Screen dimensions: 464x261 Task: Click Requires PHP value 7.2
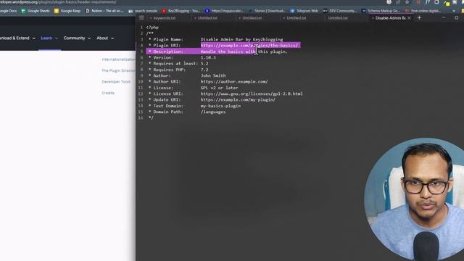click(x=204, y=70)
